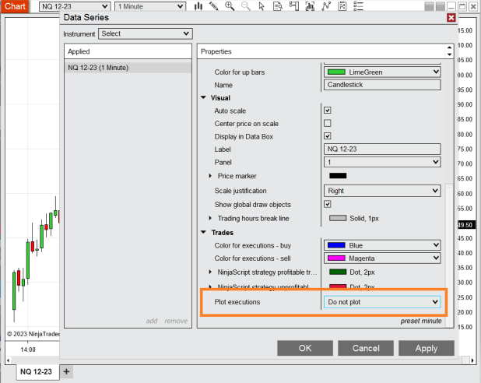Open Color for up bars LimeGreen dropdown

click(x=382, y=72)
